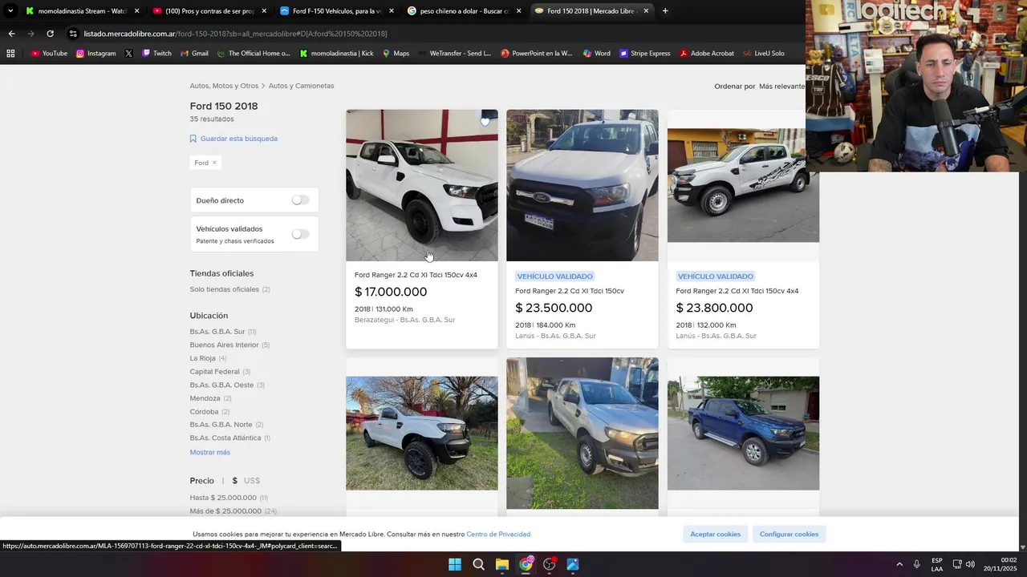Open the Centro de Privacidad link
Image resolution: width=1027 pixels, height=577 pixels.
(x=499, y=534)
